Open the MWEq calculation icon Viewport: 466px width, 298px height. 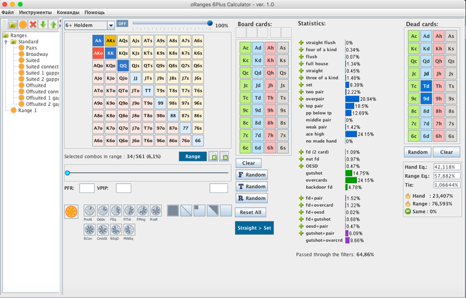[129, 230]
